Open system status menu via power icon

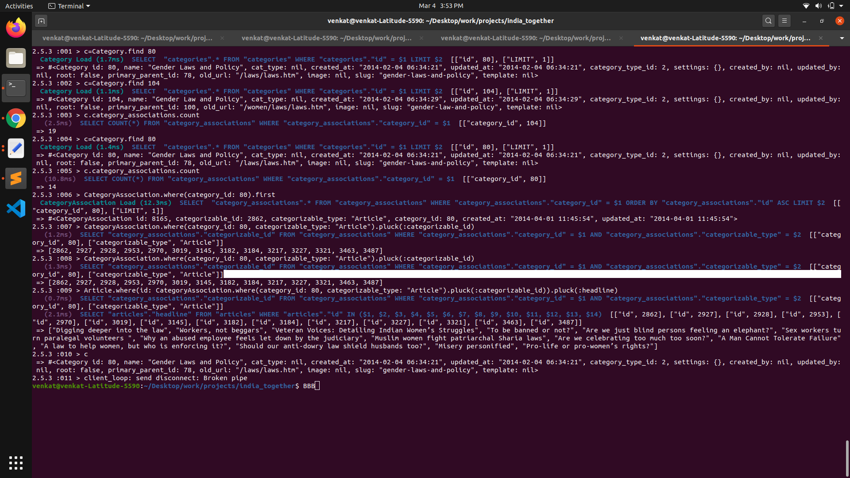(831, 6)
